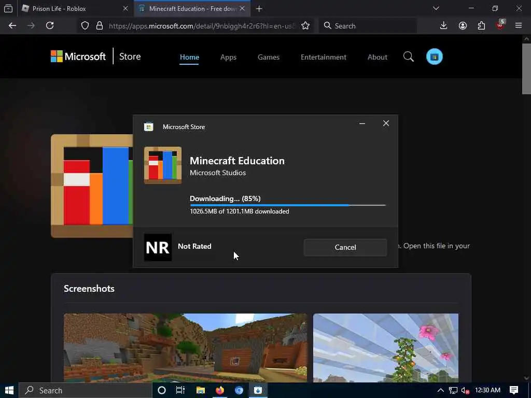
Task: Click the Store link beside Microsoft logo
Action: [x=130, y=56]
